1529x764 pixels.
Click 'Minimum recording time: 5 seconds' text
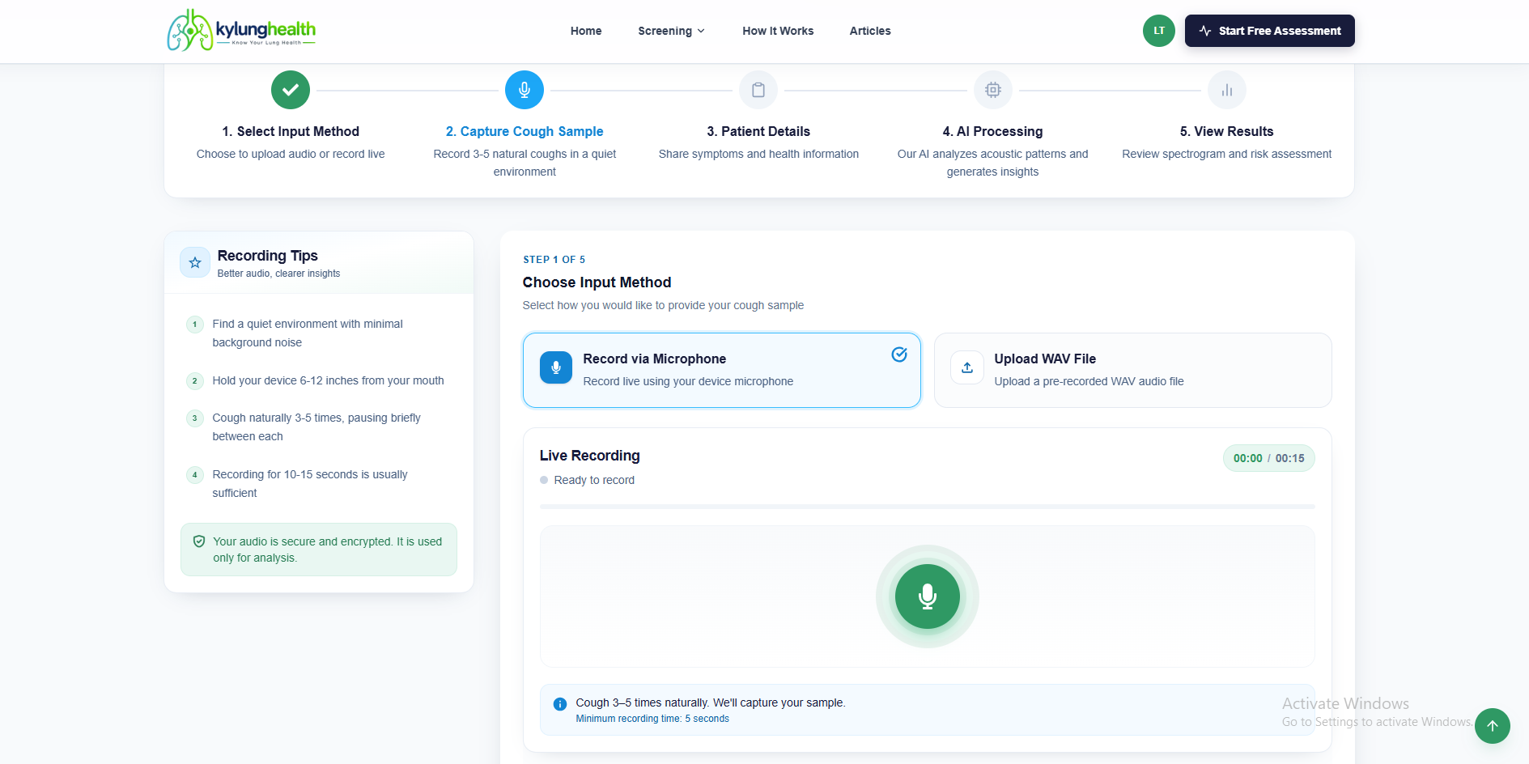652,719
